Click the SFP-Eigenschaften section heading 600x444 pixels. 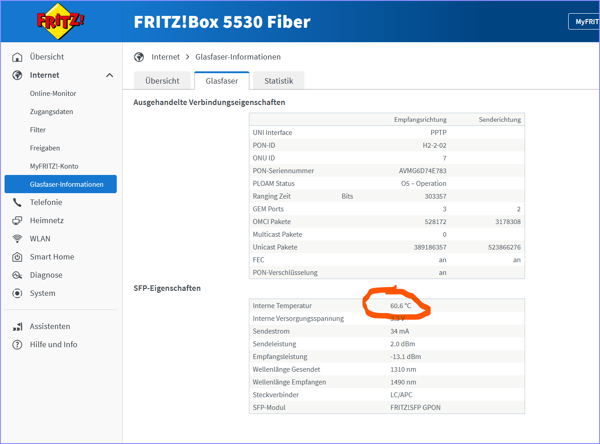click(167, 288)
